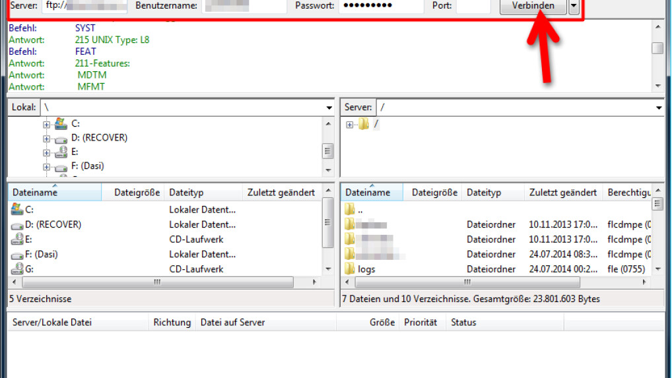Viewport: 672px width, 378px height.
Task: Click the Größe queue column header
Action: click(x=368, y=323)
